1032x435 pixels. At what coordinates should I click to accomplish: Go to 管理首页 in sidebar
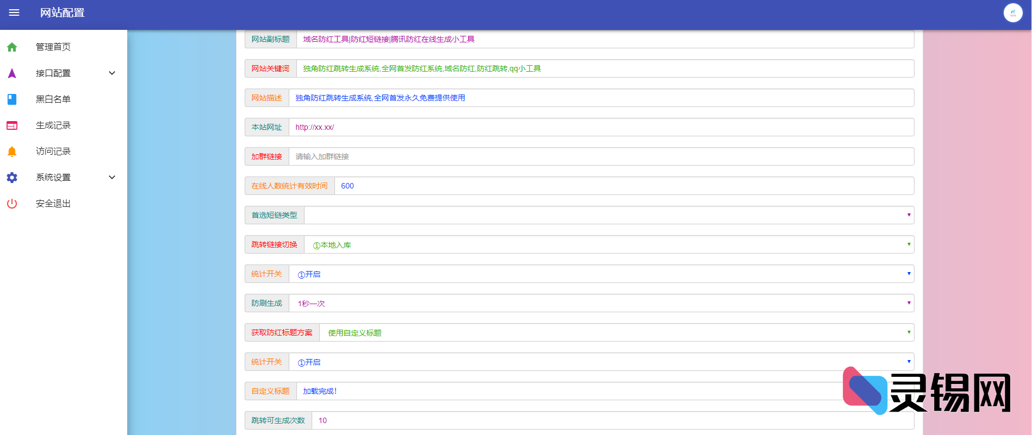(x=53, y=47)
